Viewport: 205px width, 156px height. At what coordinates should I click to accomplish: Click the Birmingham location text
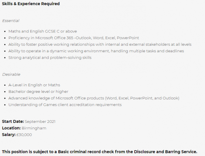tap(34, 128)
